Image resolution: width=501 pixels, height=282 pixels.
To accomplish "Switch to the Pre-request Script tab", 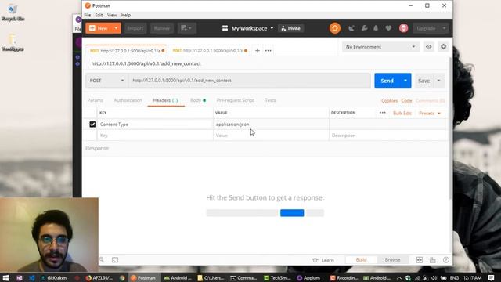I will (235, 100).
